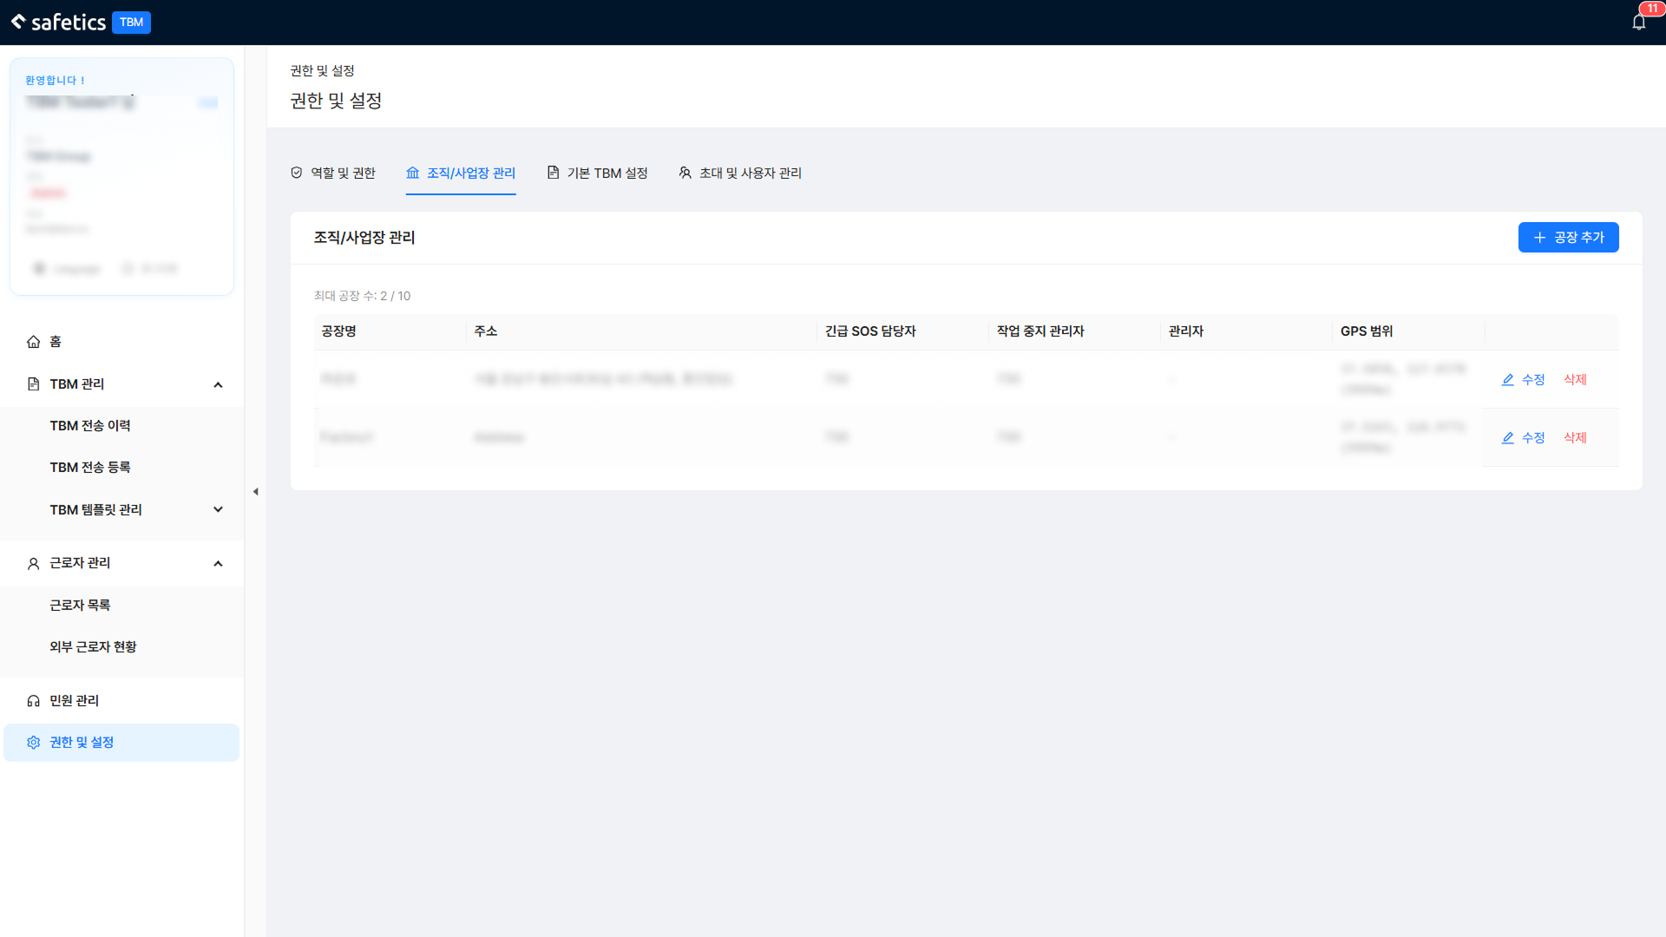Screen dimensions: 1666x937
Task: Open TBM 전송 등록 in the sidebar
Action: click(x=121, y=468)
